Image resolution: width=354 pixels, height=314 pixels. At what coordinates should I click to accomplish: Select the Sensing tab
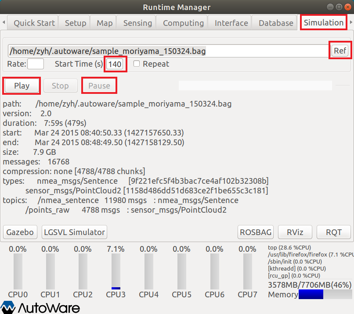[137, 23]
